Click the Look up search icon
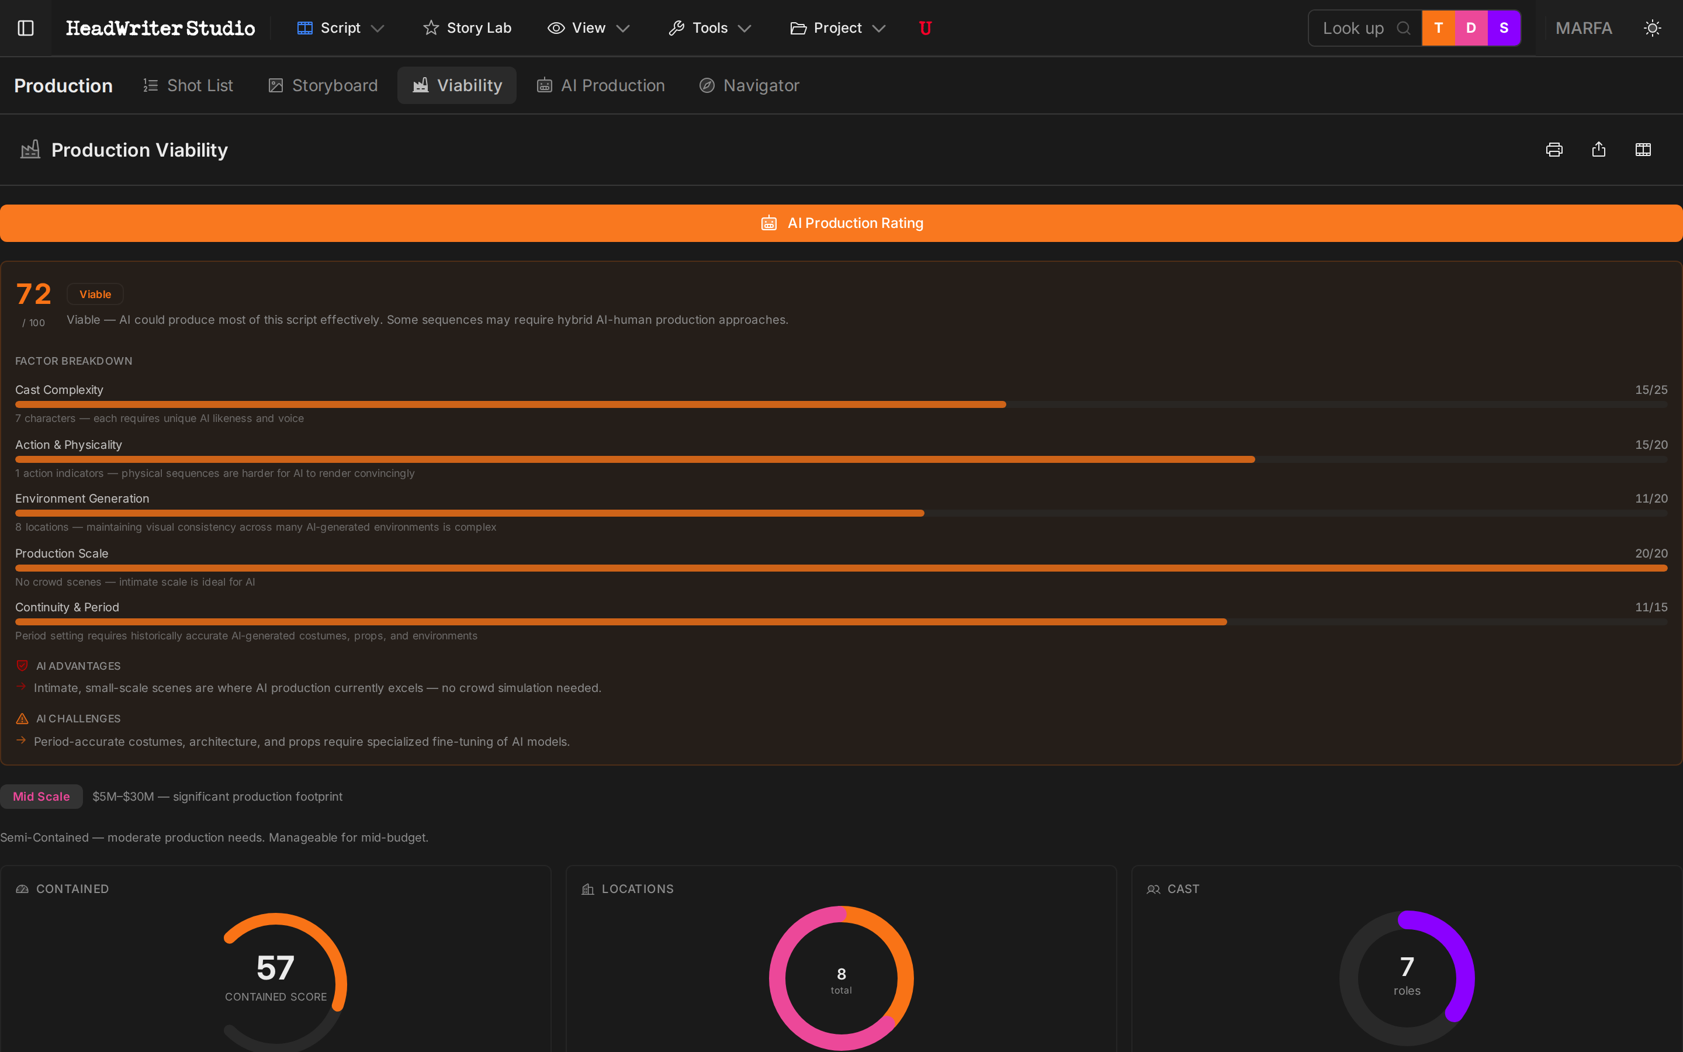The height and width of the screenshot is (1052, 1683). pos(1404,28)
